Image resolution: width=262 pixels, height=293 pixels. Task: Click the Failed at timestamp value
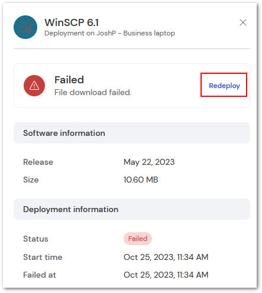tap(166, 275)
